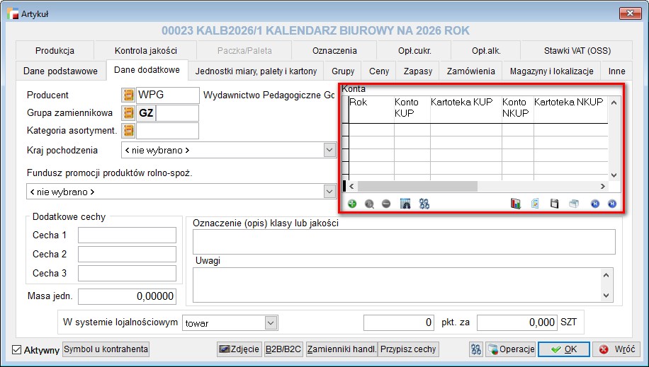This screenshot has width=649, height=367.
Task: Expand the Kraj pochodzenia dropdown
Action: 329,150
